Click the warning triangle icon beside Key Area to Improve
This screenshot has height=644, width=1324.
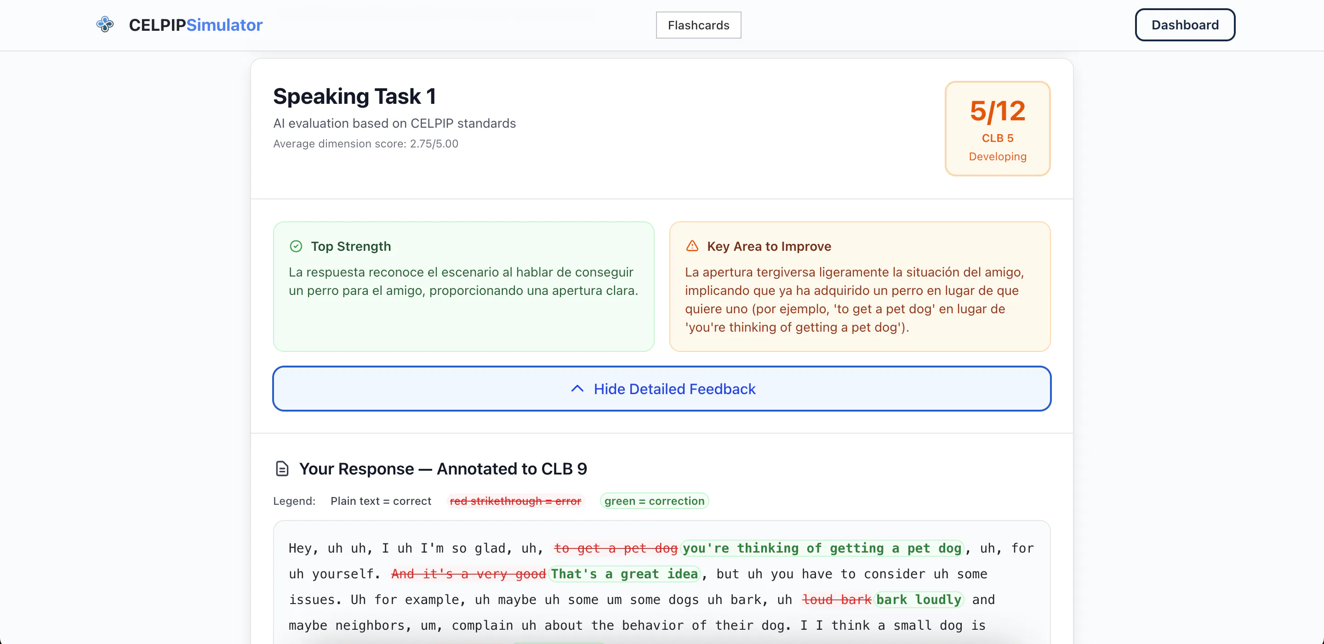[x=692, y=247]
